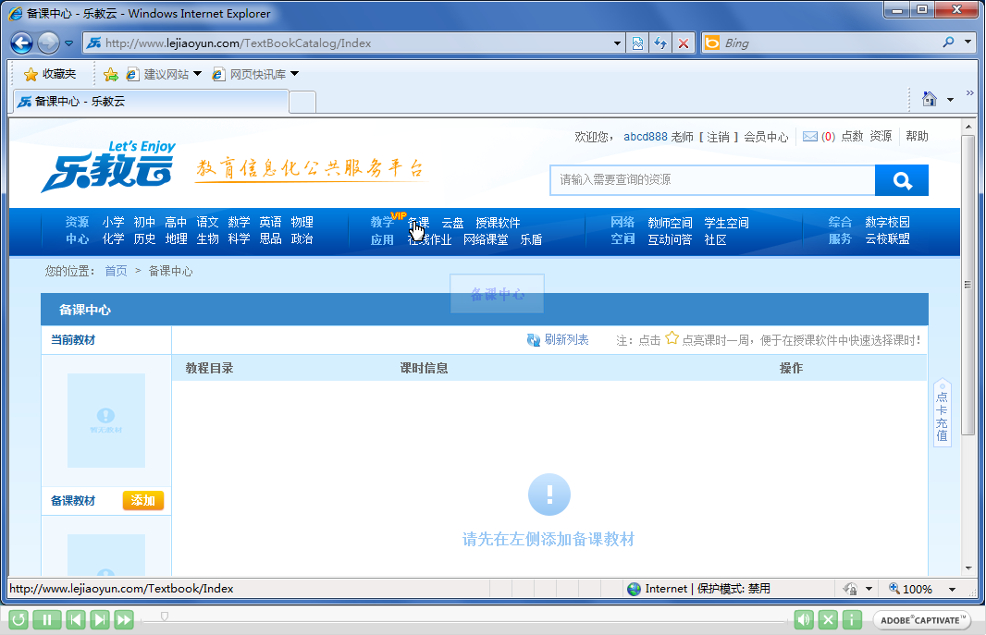Select 高中 in the resource center nav

[x=176, y=222]
